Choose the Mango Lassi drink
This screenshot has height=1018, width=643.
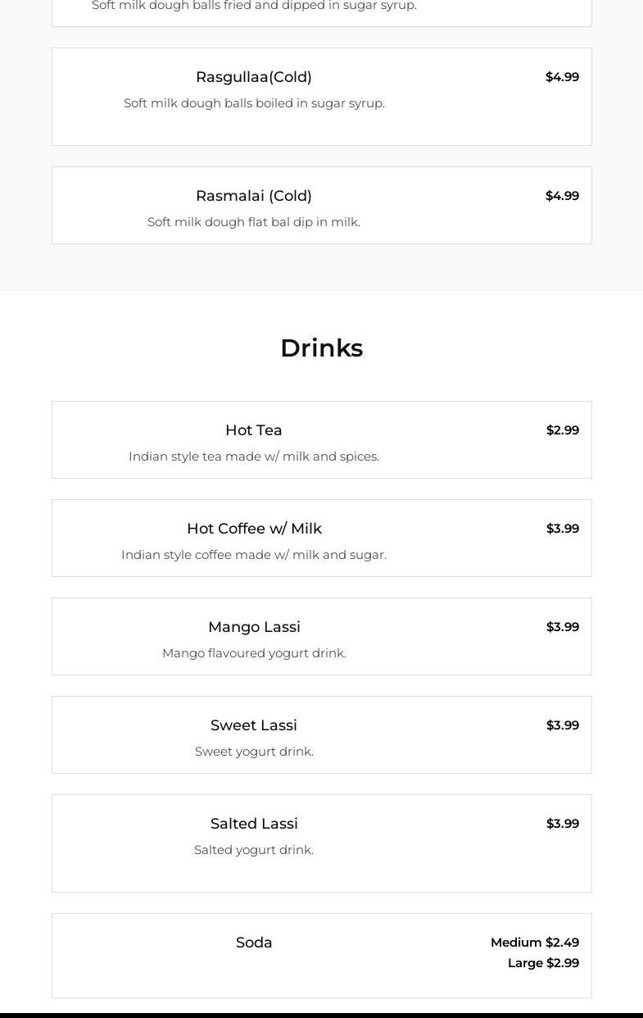254,627
